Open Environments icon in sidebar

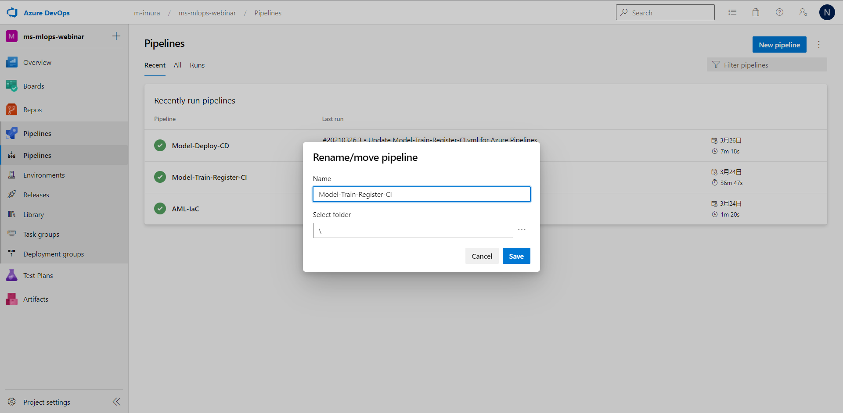click(x=12, y=175)
